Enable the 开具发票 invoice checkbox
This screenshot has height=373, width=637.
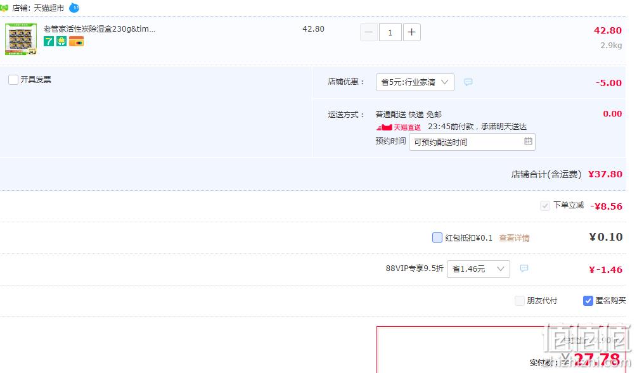click(x=13, y=80)
